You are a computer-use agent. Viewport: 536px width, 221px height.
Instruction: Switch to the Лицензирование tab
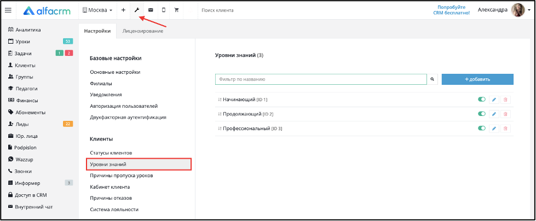142,31
